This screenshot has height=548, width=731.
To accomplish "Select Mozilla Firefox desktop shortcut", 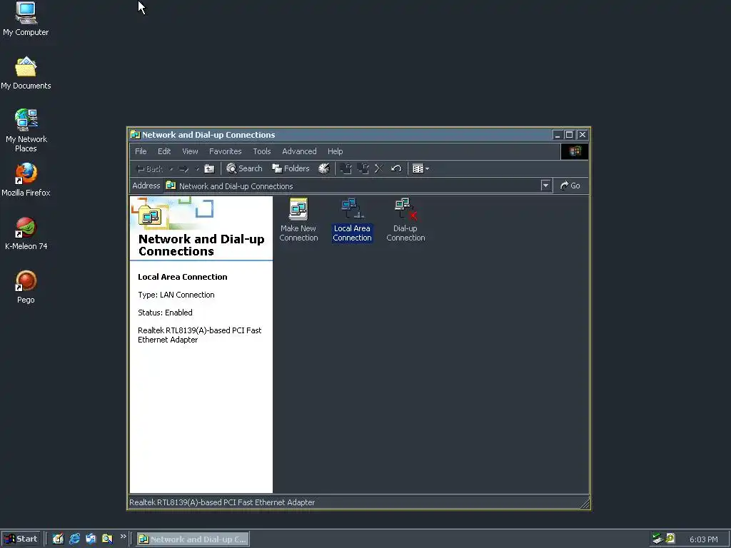I will click(26, 179).
